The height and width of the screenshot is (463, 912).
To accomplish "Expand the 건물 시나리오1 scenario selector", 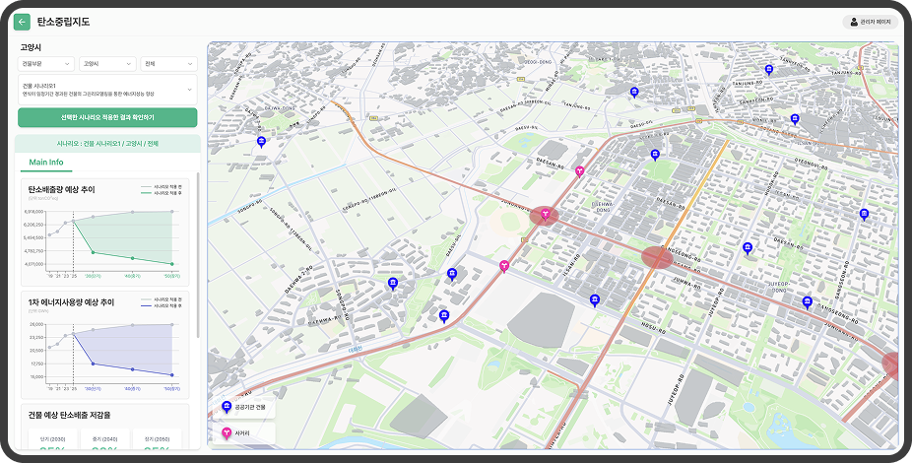I will coord(107,90).
